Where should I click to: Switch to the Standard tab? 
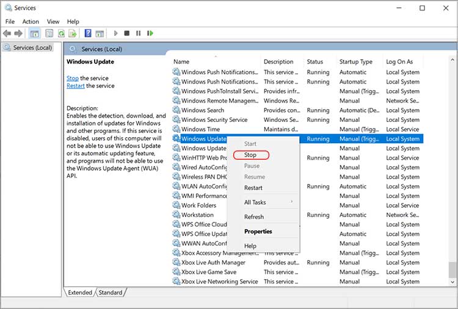tap(111, 292)
